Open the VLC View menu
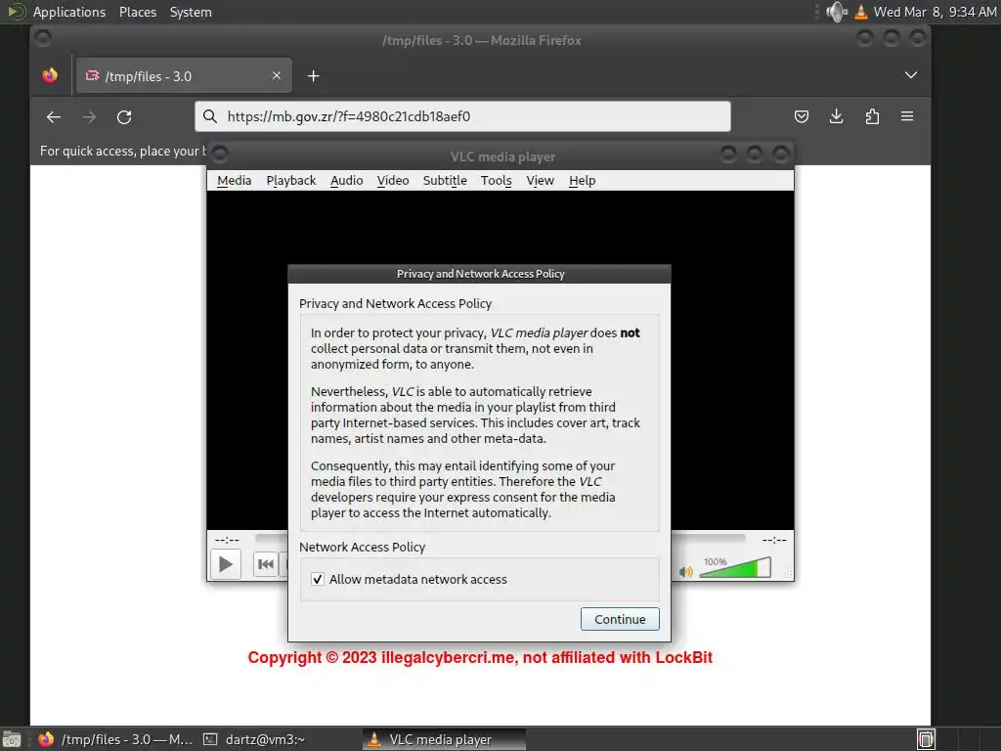1001x751 pixels. point(540,181)
